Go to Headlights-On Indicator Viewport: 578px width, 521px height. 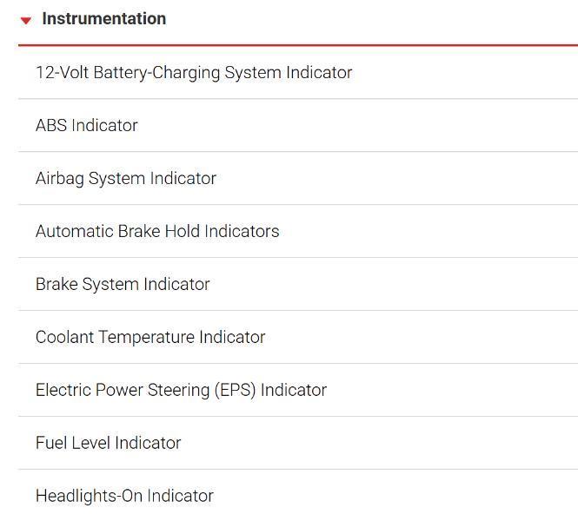click(x=124, y=497)
